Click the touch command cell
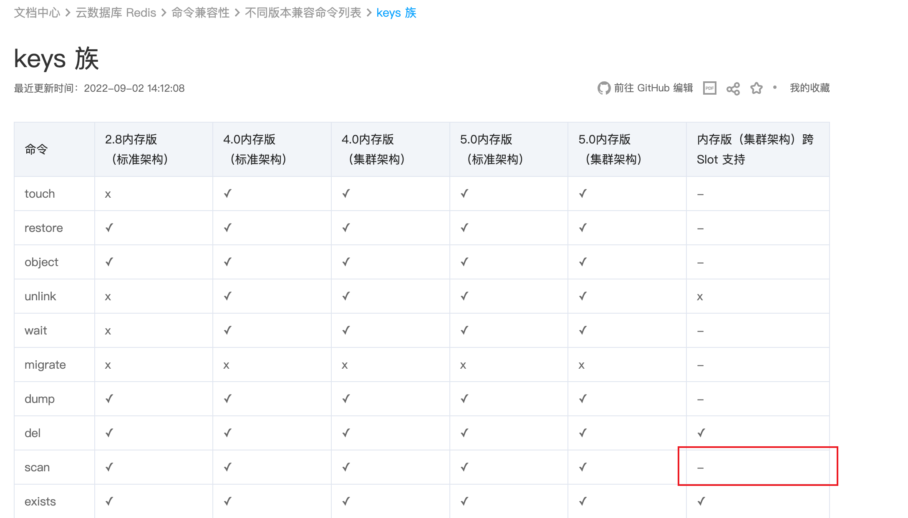 click(x=40, y=194)
